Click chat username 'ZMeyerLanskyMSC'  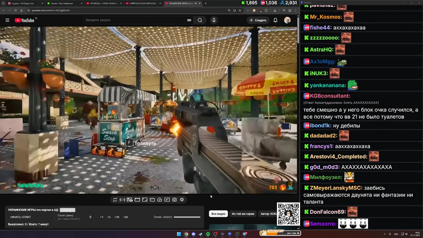[336, 188]
